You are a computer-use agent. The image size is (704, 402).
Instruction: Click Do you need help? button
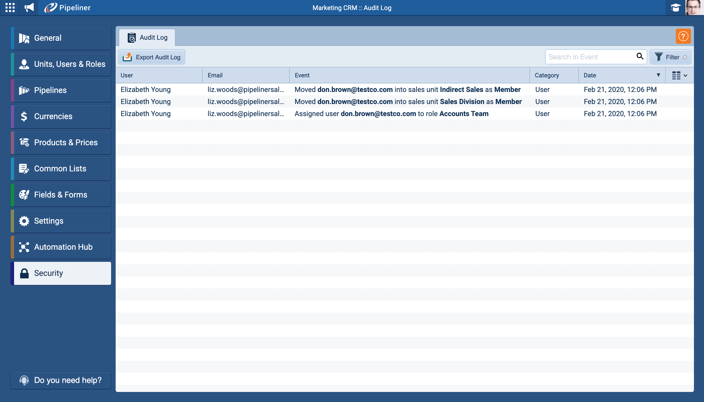(x=61, y=380)
